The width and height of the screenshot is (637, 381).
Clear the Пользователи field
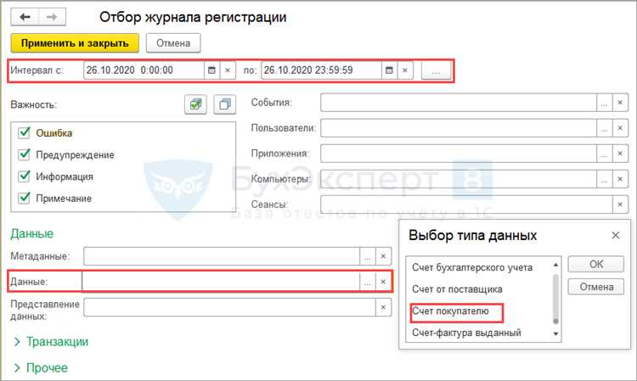[620, 128]
